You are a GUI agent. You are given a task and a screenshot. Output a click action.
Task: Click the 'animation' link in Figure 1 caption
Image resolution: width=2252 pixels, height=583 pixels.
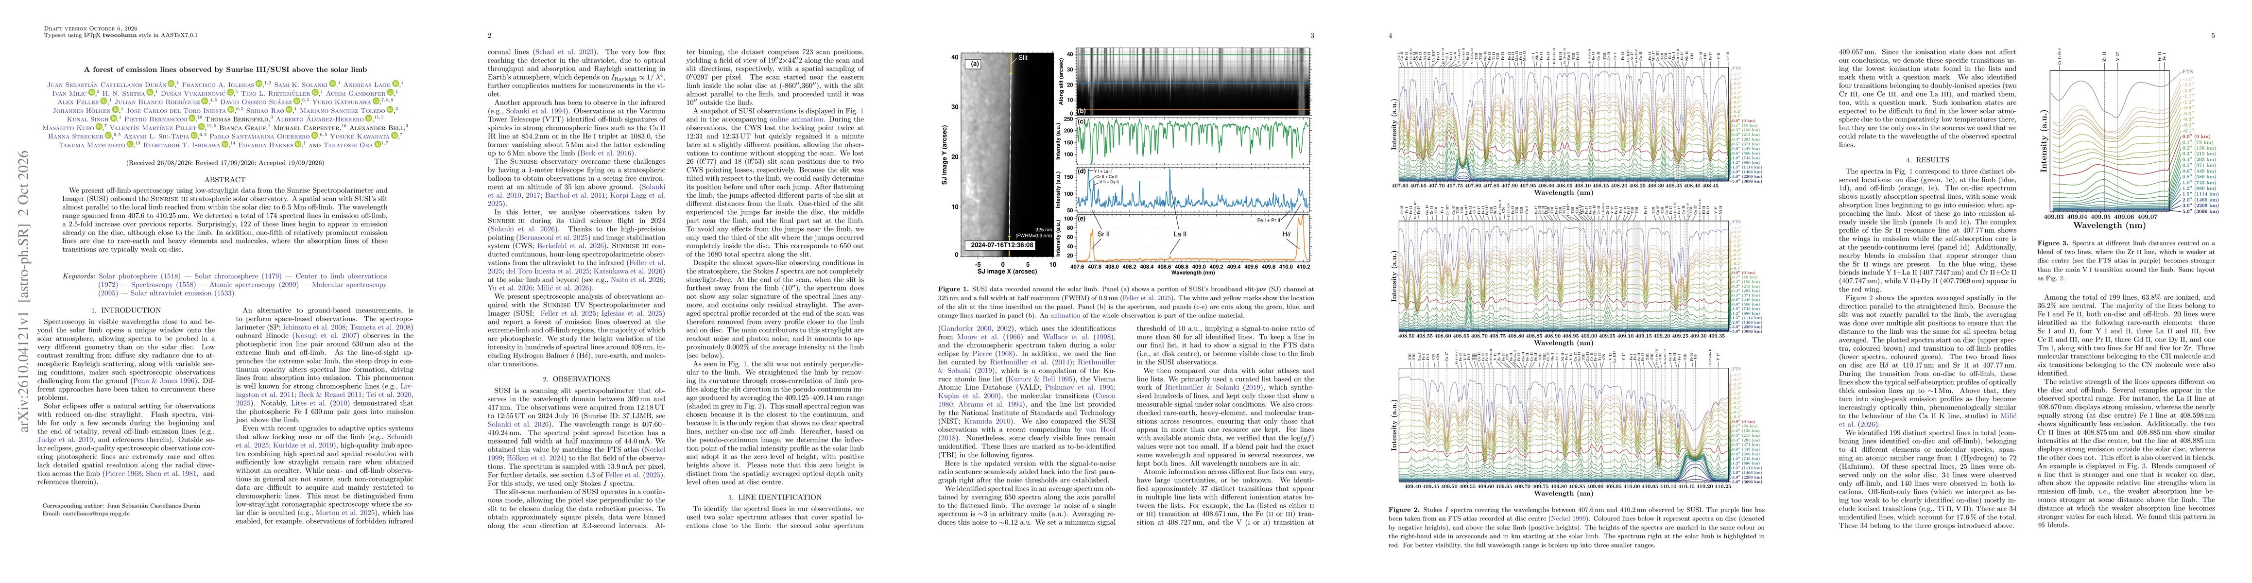click(x=1066, y=316)
